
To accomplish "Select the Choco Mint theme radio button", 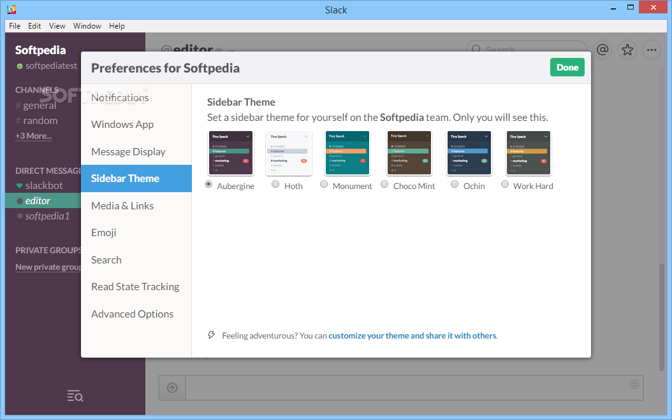I will 385,185.
